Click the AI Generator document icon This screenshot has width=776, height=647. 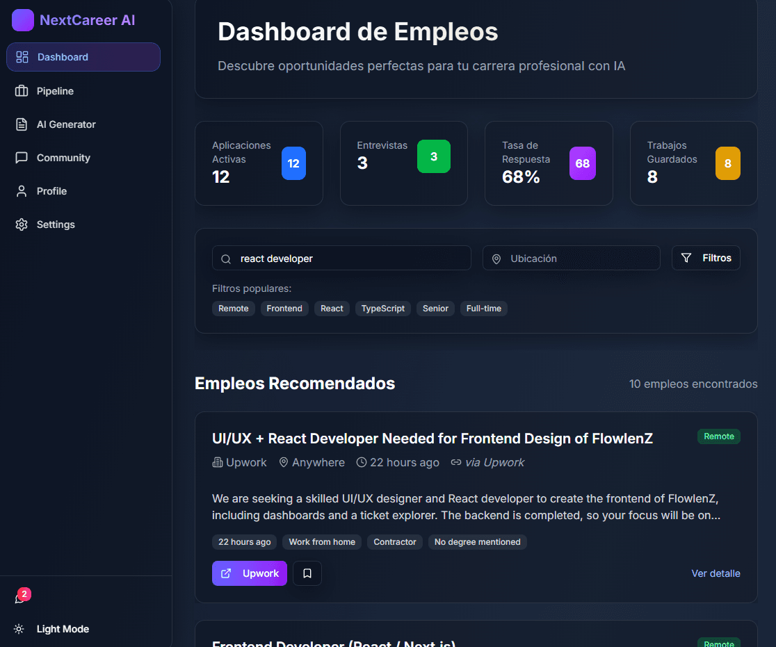[x=22, y=124]
